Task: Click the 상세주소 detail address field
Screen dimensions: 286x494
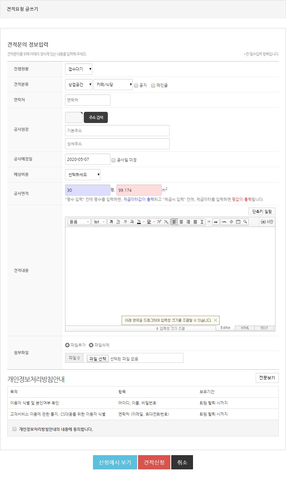Action: click(117, 144)
